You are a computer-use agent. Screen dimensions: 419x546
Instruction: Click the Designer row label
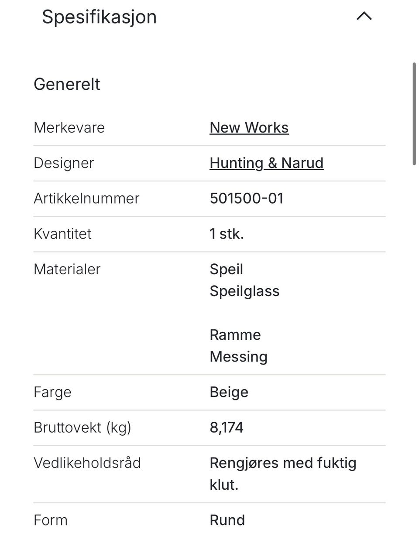coord(64,163)
